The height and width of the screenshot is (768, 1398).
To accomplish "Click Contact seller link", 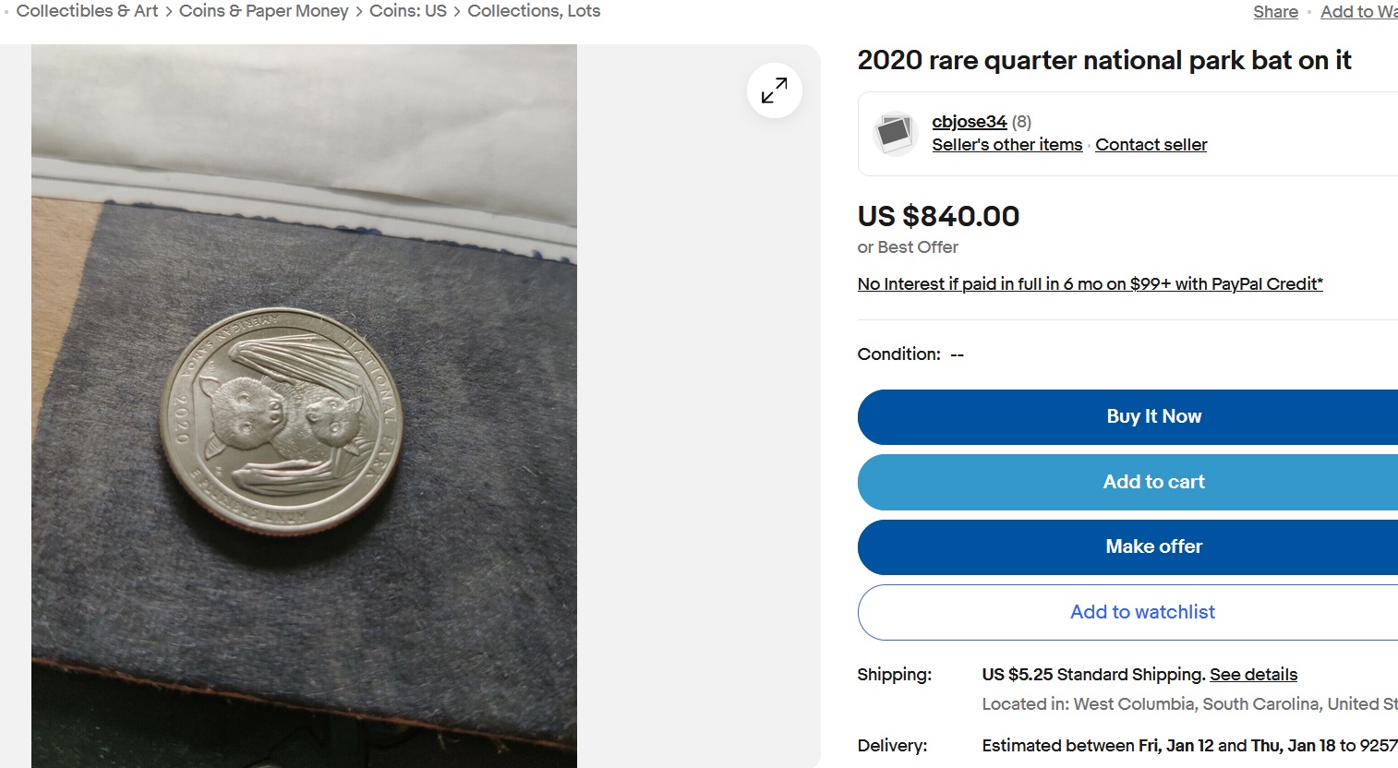I will [x=1151, y=145].
